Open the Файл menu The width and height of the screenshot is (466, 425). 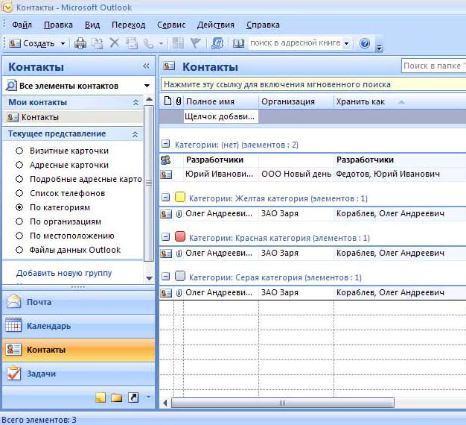(22, 25)
